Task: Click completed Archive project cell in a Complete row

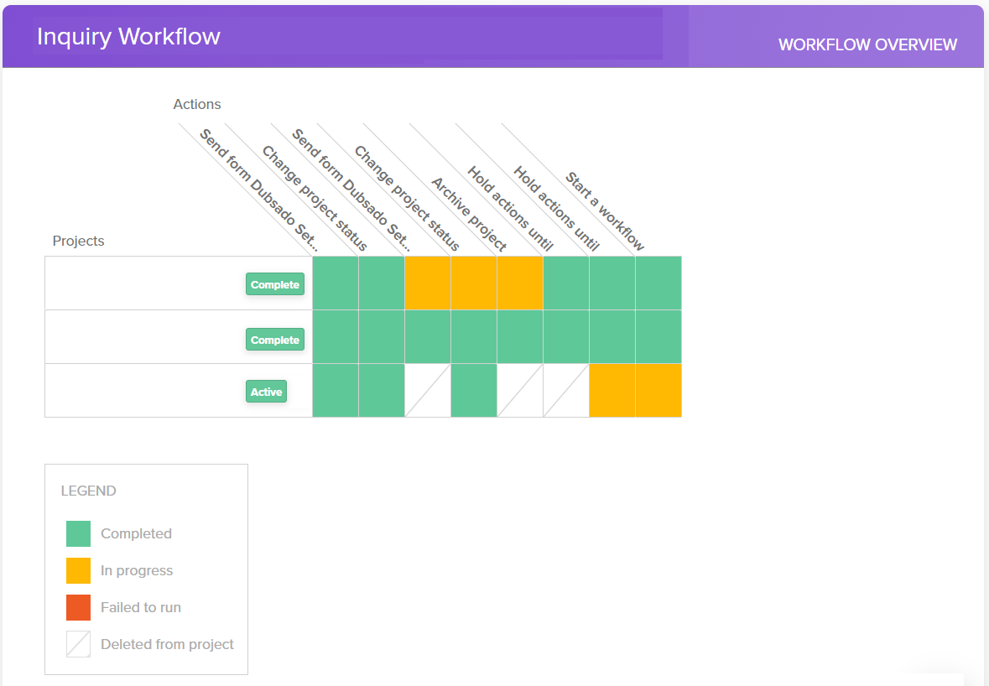Action: pos(520,336)
